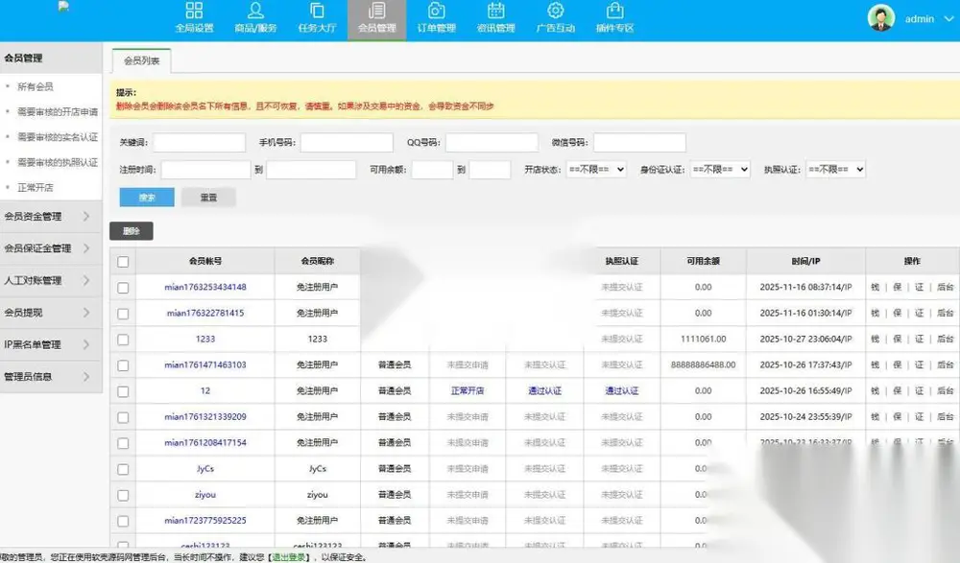
Task: Select 需要审核的执照认证 in the sidebar
Action: pos(58,162)
